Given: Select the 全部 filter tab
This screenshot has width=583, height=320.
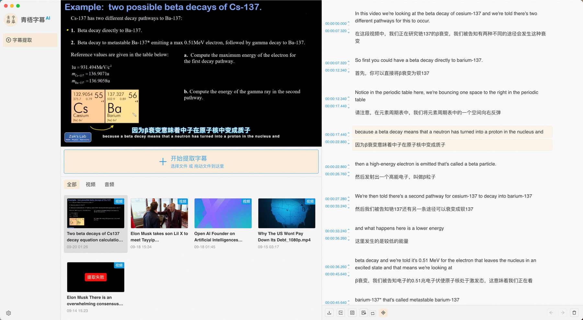Looking at the screenshot, I should (72, 184).
